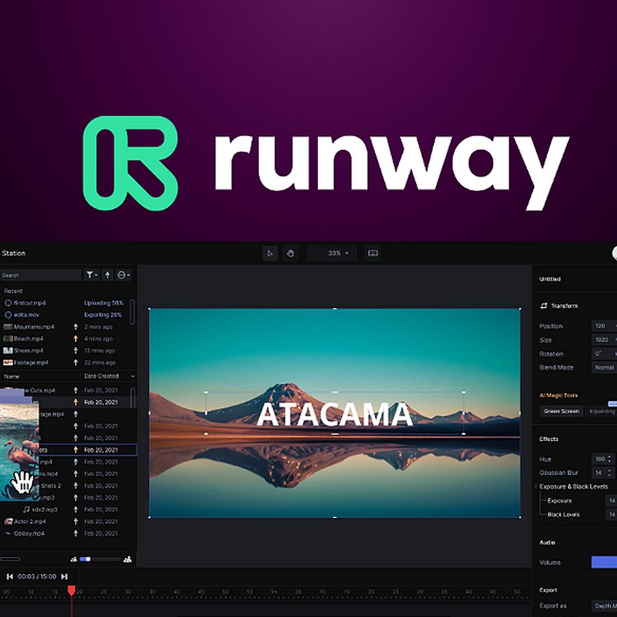Click the Exporting 26% status
Image resolution: width=617 pixels, height=617 pixels.
point(102,315)
